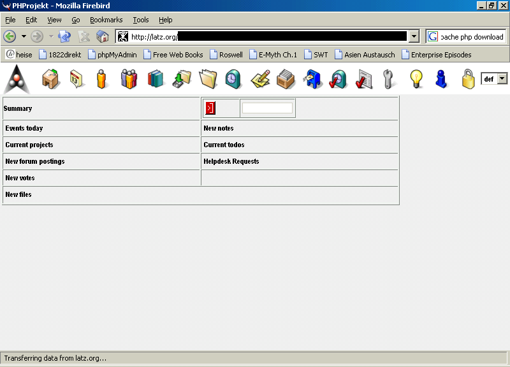Screen dimensions: 510x367
Task: Click the 'Events today' heading
Action: [24, 128]
